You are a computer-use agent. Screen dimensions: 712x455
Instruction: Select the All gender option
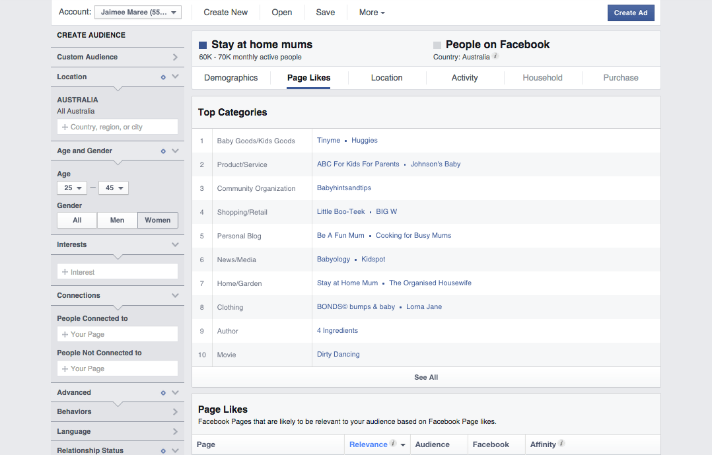pyautogui.click(x=77, y=220)
